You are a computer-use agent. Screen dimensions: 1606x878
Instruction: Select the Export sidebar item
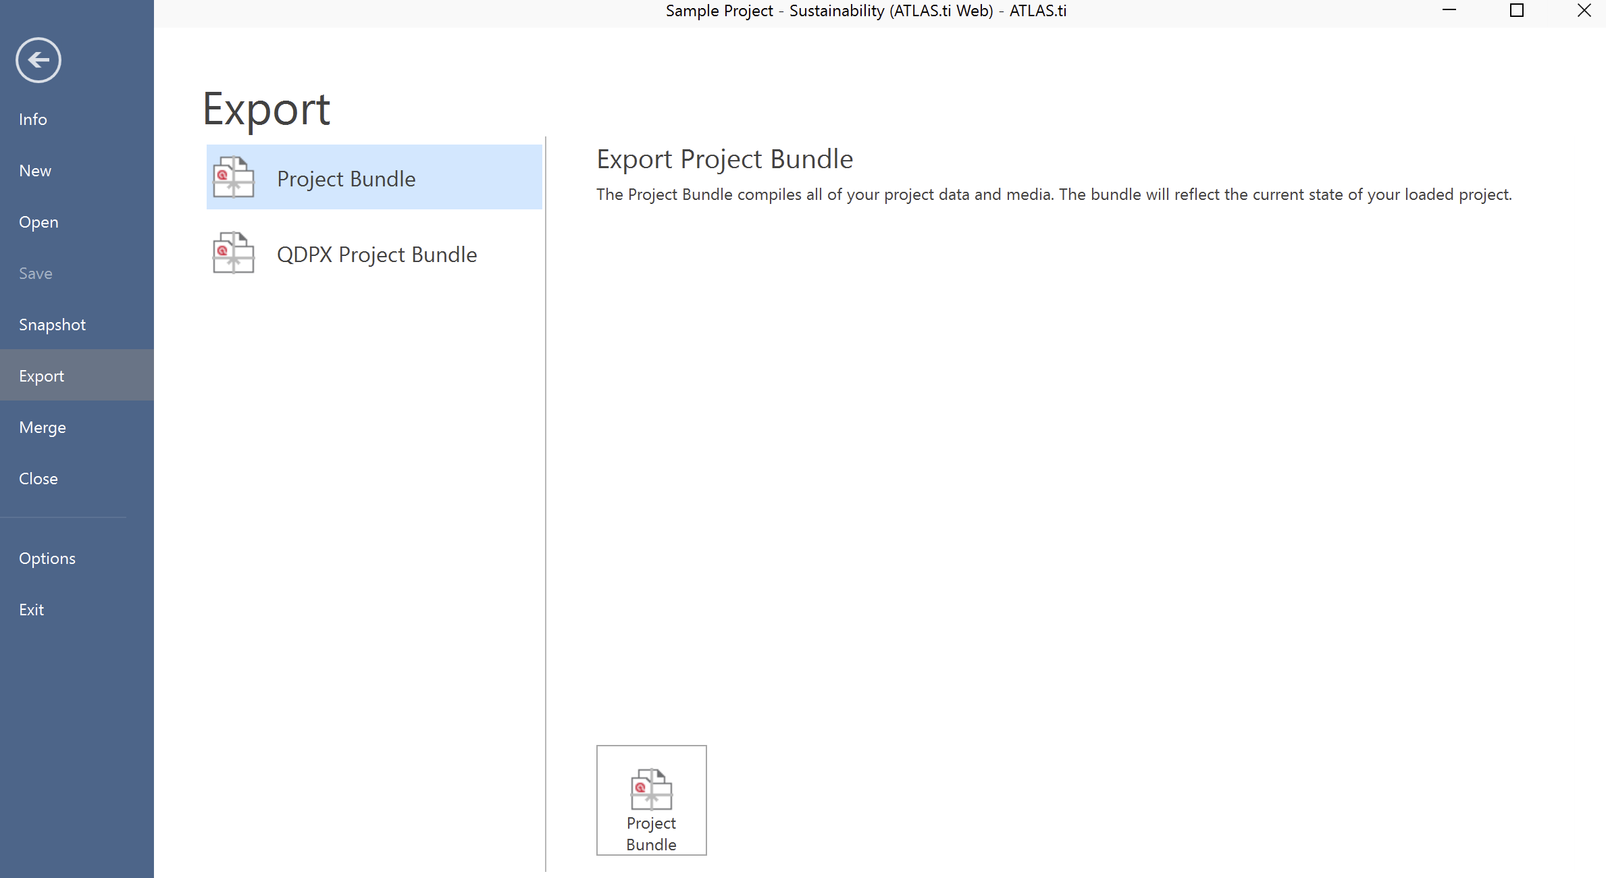42,376
